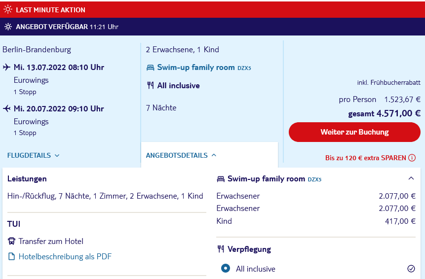
Task: Click the return plane icon for 20.07.2022
Action: 7,108
